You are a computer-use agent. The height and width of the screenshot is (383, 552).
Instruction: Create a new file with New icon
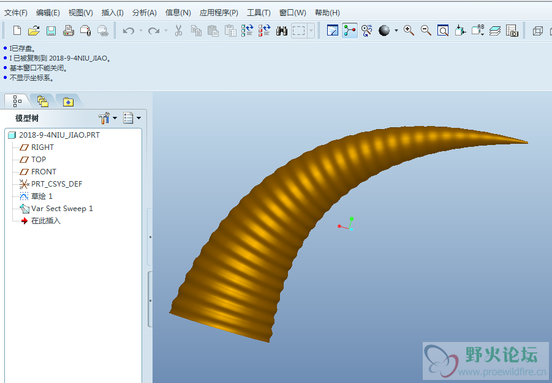pos(17,31)
